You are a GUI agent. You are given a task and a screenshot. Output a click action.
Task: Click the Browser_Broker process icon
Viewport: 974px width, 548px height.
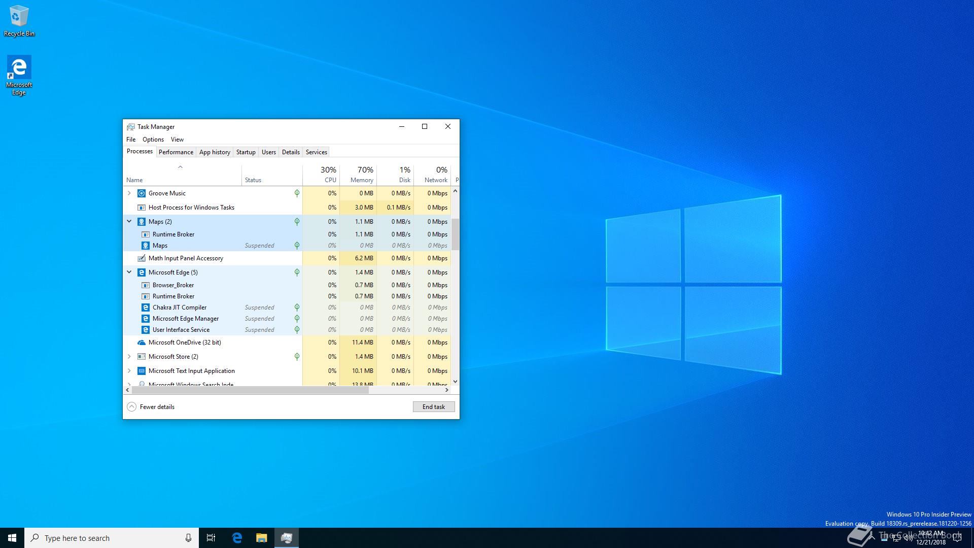click(x=146, y=285)
